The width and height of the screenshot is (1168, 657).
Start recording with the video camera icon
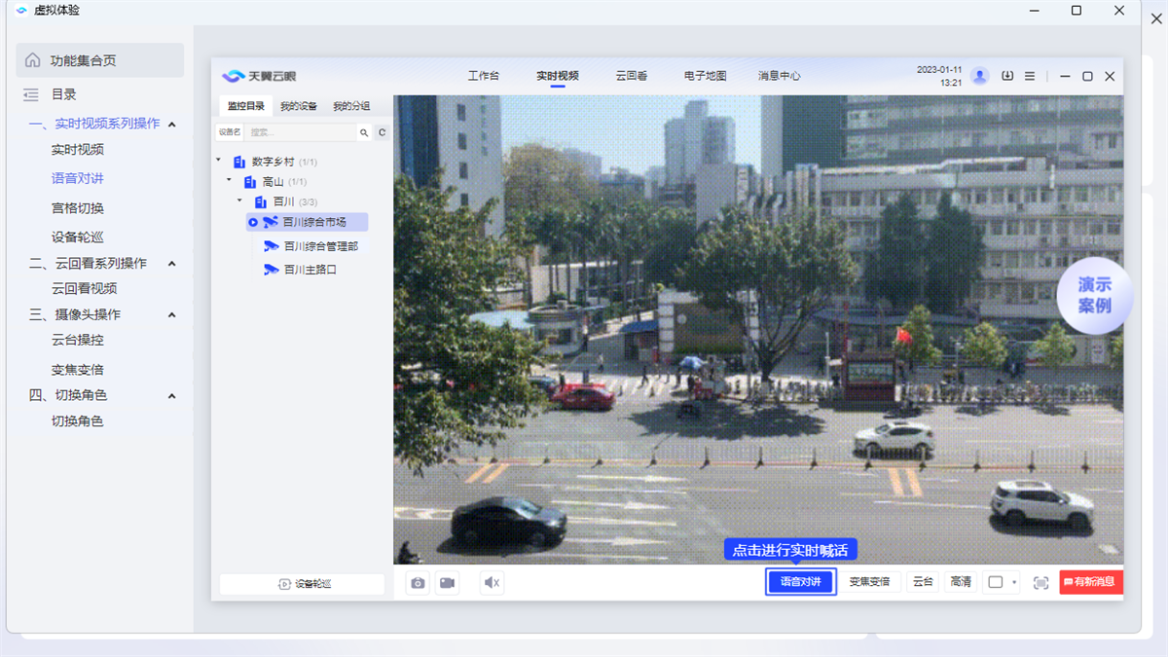click(447, 582)
